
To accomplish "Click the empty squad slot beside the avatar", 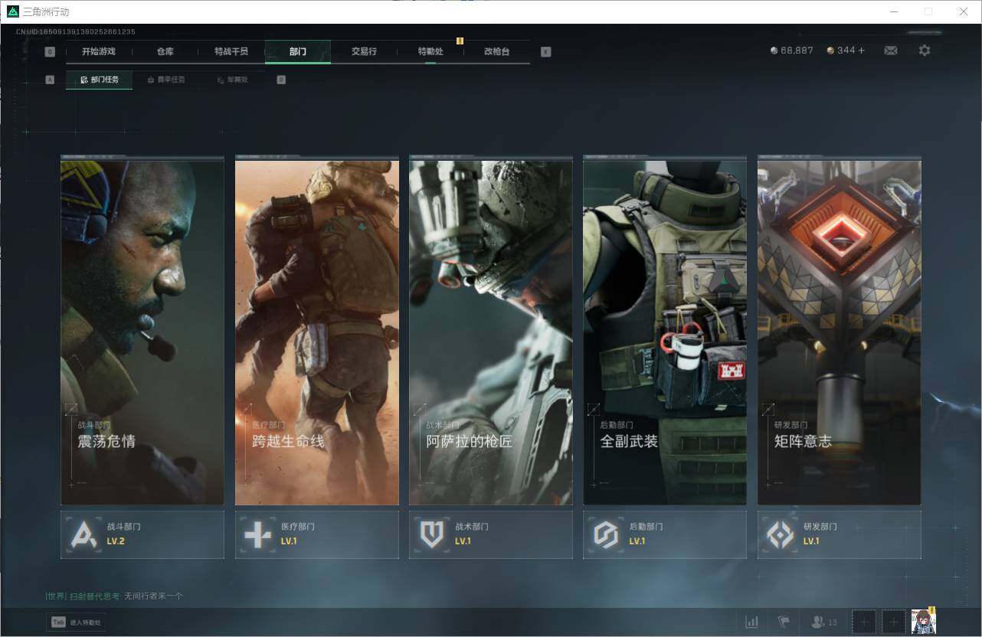I will [893, 622].
